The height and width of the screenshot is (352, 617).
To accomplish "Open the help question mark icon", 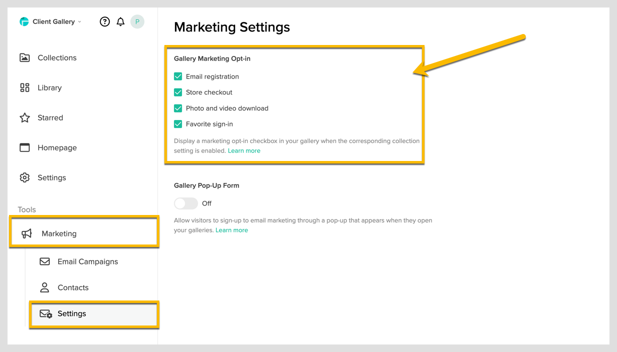I will pos(105,21).
